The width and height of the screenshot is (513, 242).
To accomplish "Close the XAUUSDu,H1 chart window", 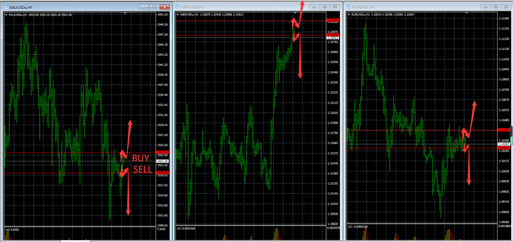I will pyautogui.click(x=164, y=7).
